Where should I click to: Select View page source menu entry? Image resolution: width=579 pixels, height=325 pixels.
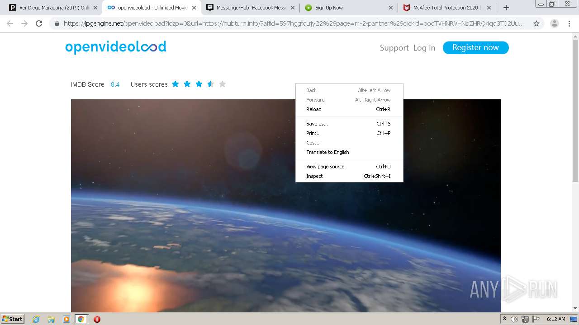[349, 167]
